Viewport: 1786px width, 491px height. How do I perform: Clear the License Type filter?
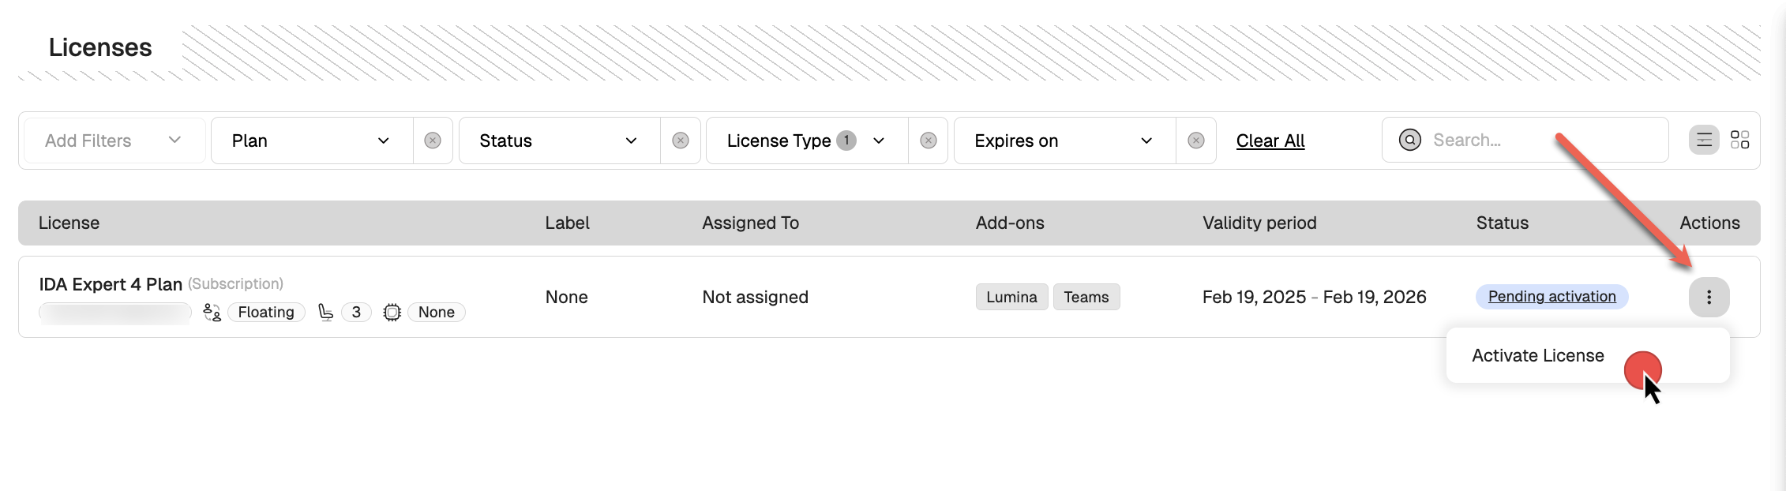[929, 141]
